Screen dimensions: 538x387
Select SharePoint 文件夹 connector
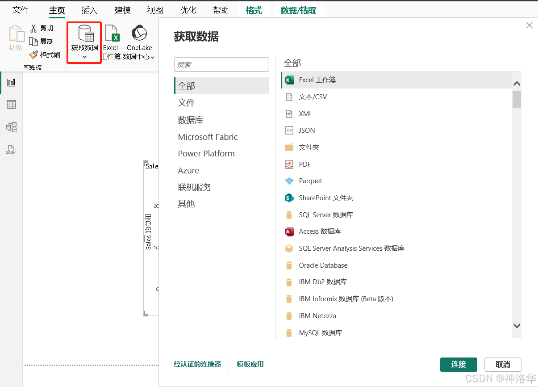[396, 198]
